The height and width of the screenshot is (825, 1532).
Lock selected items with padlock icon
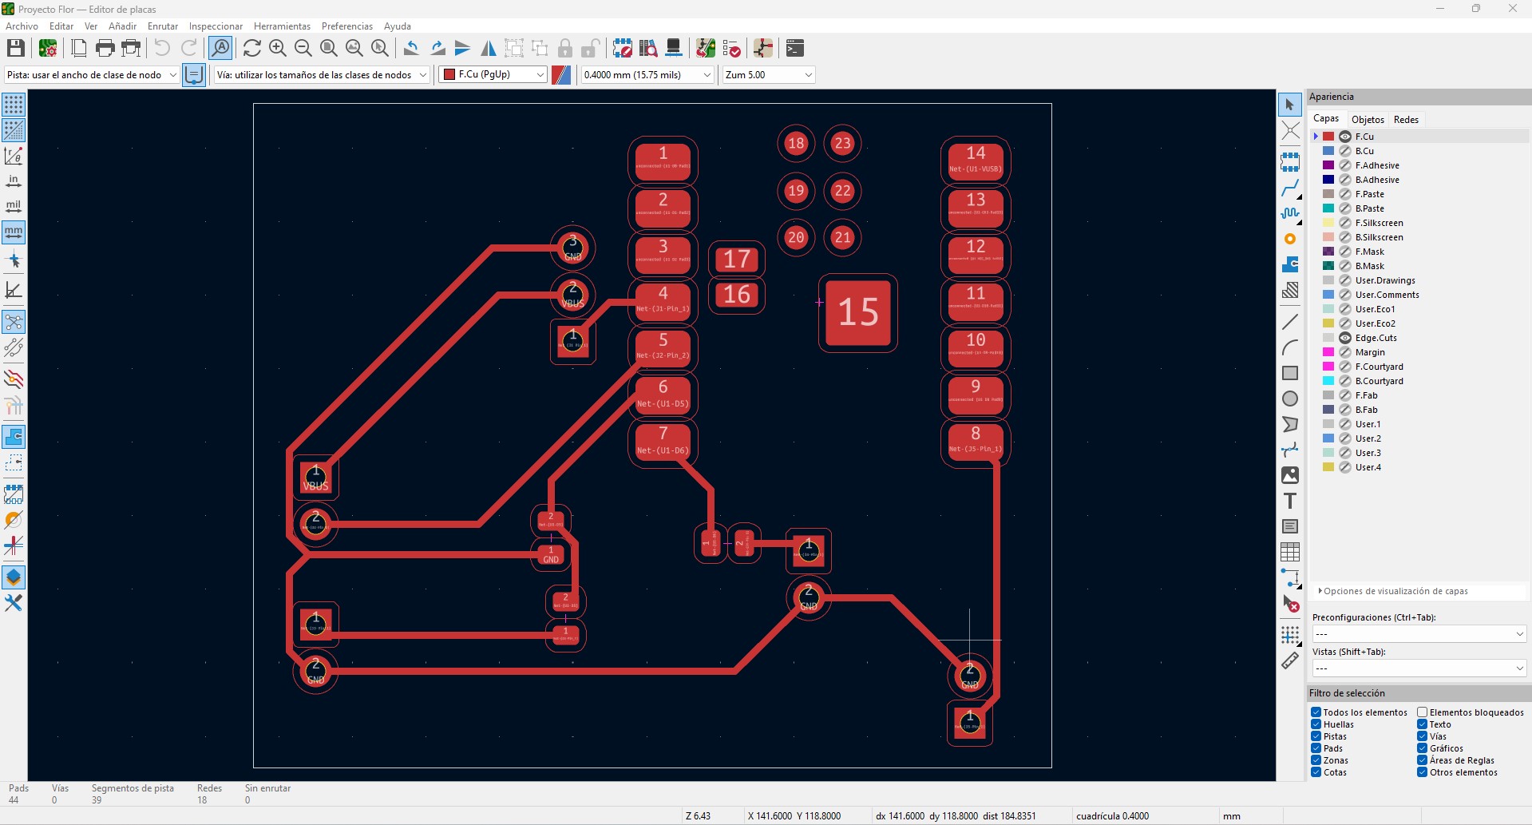[565, 48]
